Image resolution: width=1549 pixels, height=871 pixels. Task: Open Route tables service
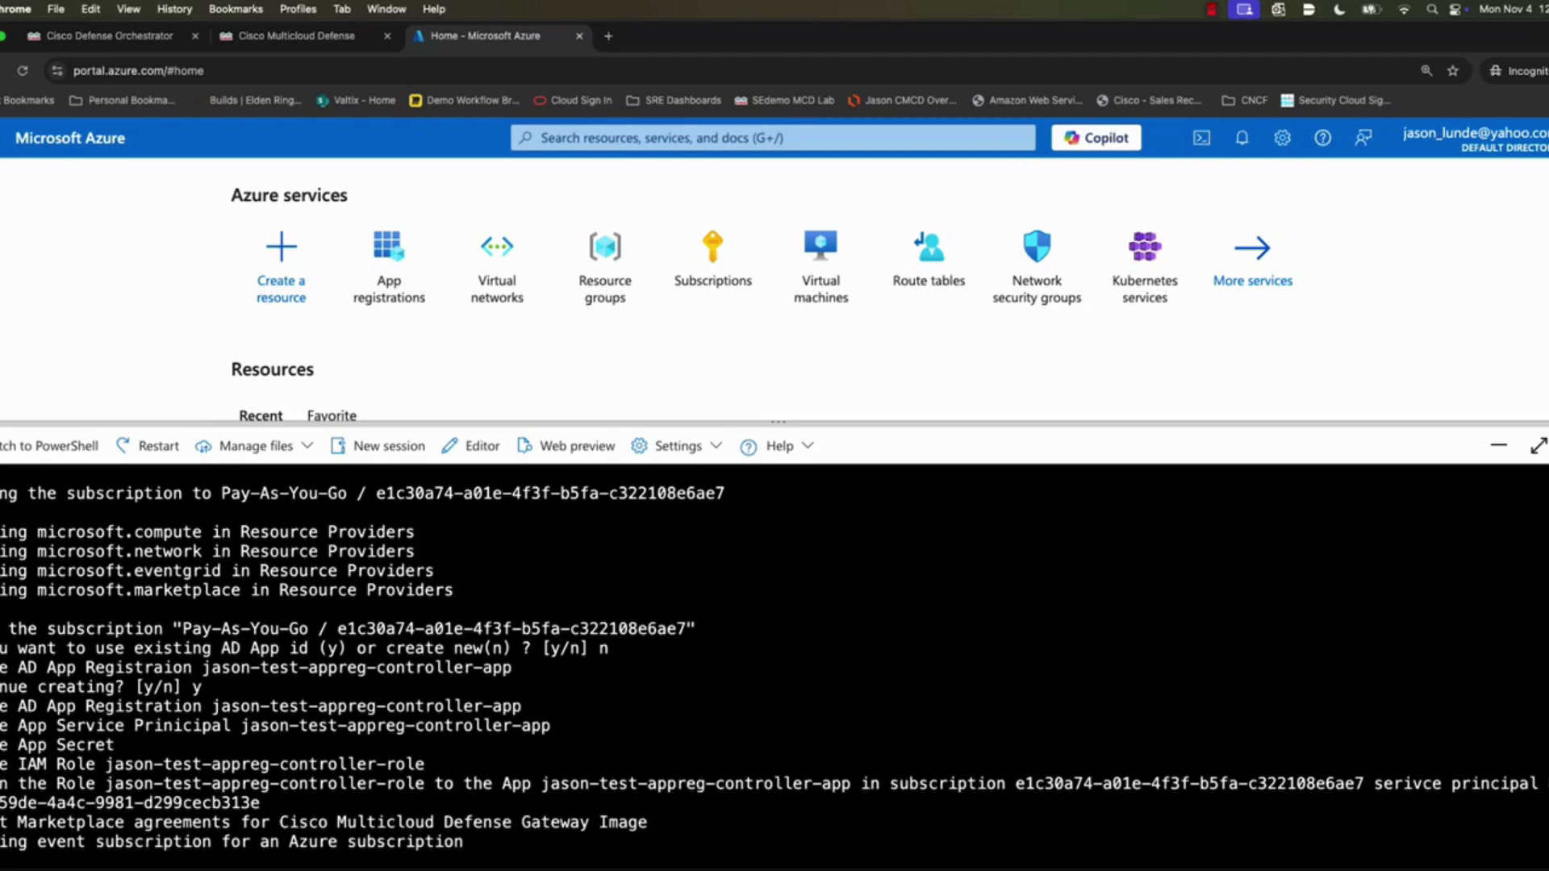tap(929, 260)
